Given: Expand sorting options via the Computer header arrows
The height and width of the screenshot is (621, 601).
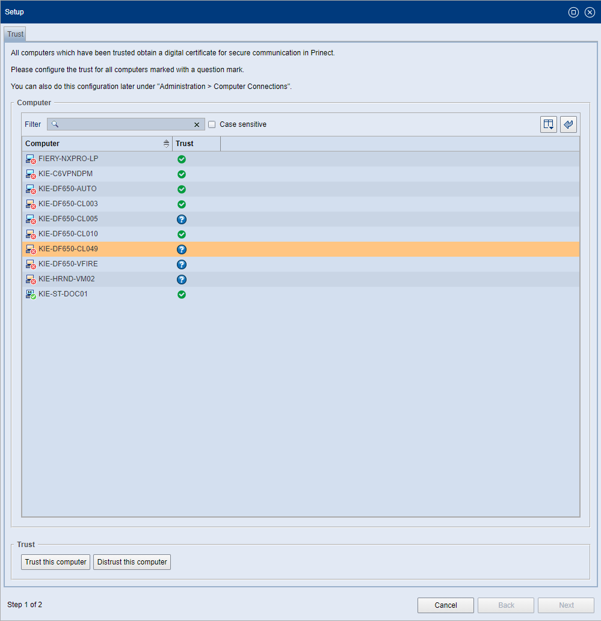Looking at the screenshot, I should (166, 143).
